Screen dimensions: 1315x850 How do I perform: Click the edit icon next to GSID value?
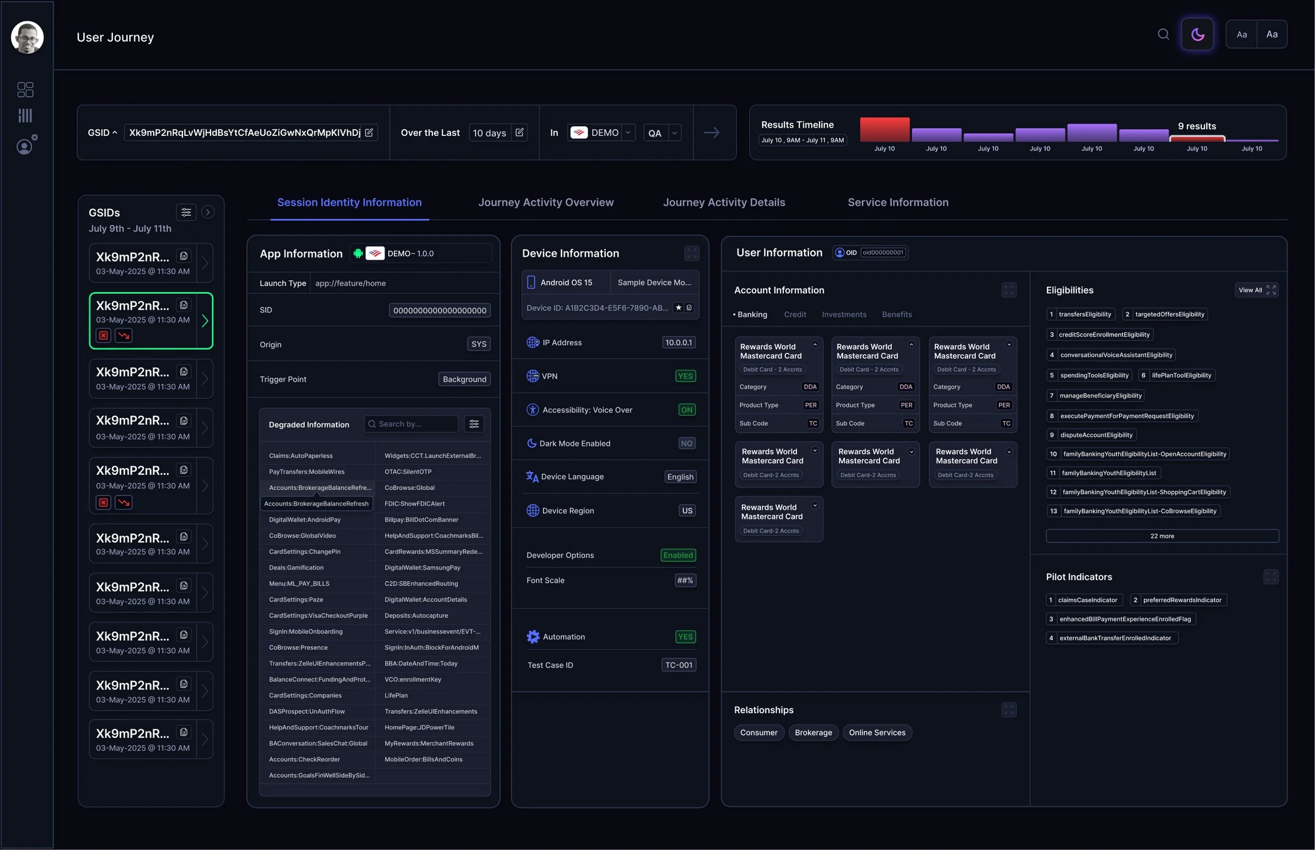369,133
